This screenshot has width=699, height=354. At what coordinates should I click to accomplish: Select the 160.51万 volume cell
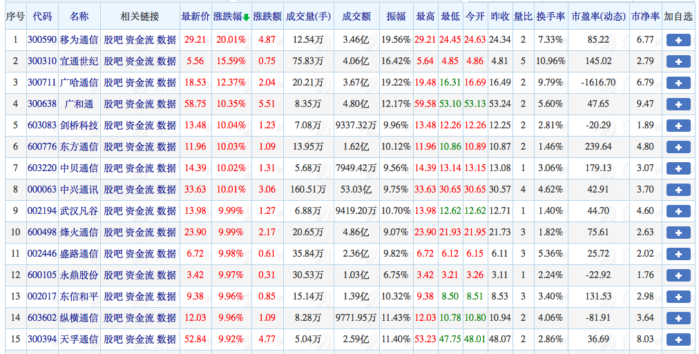pyautogui.click(x=308, y=190)
